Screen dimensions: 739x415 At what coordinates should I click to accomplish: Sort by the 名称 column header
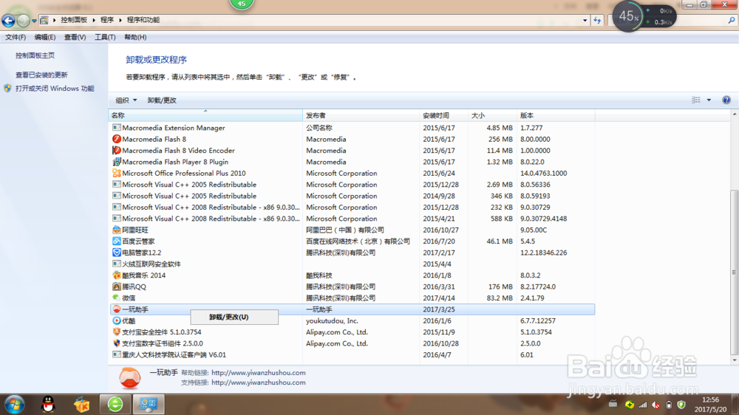(x=205, y=115)
